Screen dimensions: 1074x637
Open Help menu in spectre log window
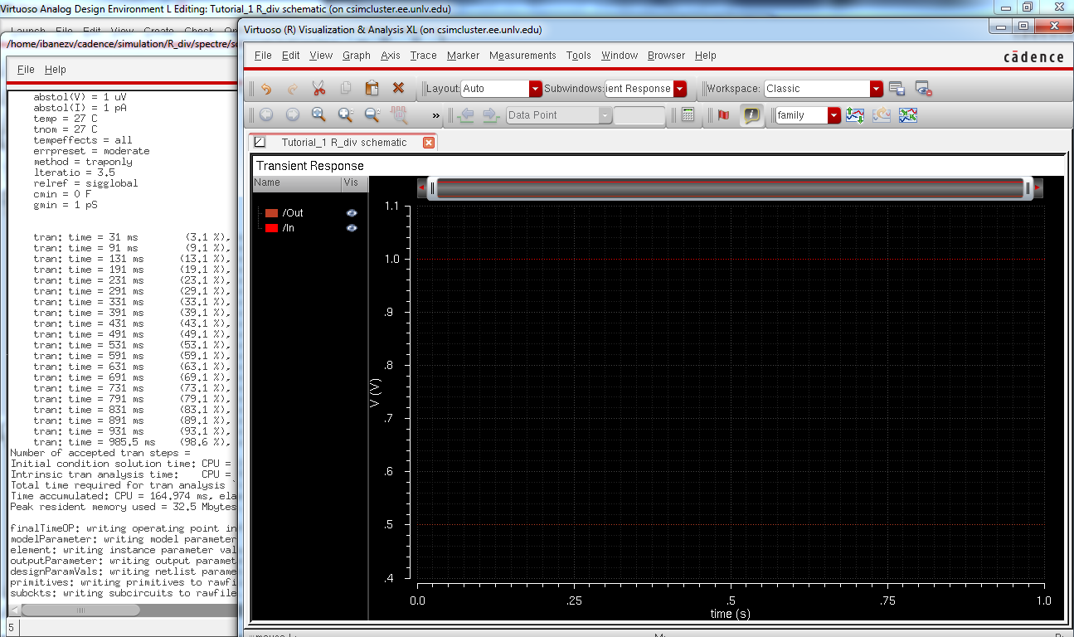55,70
